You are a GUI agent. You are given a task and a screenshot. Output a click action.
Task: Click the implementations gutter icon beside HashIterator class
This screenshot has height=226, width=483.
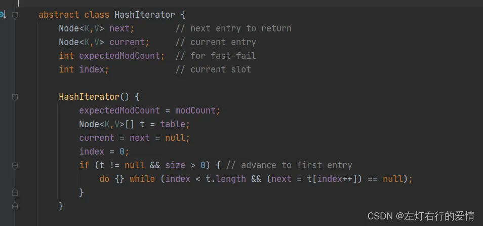(x=3, y=15)
